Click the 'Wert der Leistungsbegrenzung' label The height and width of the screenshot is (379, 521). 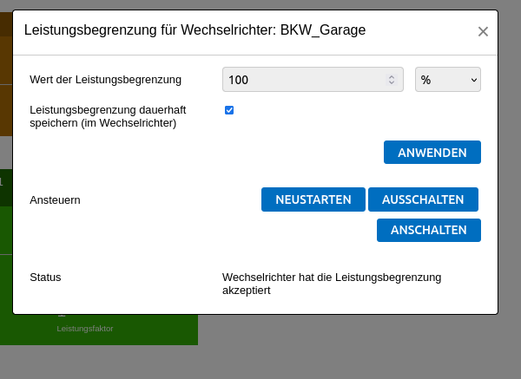[105, 80]
